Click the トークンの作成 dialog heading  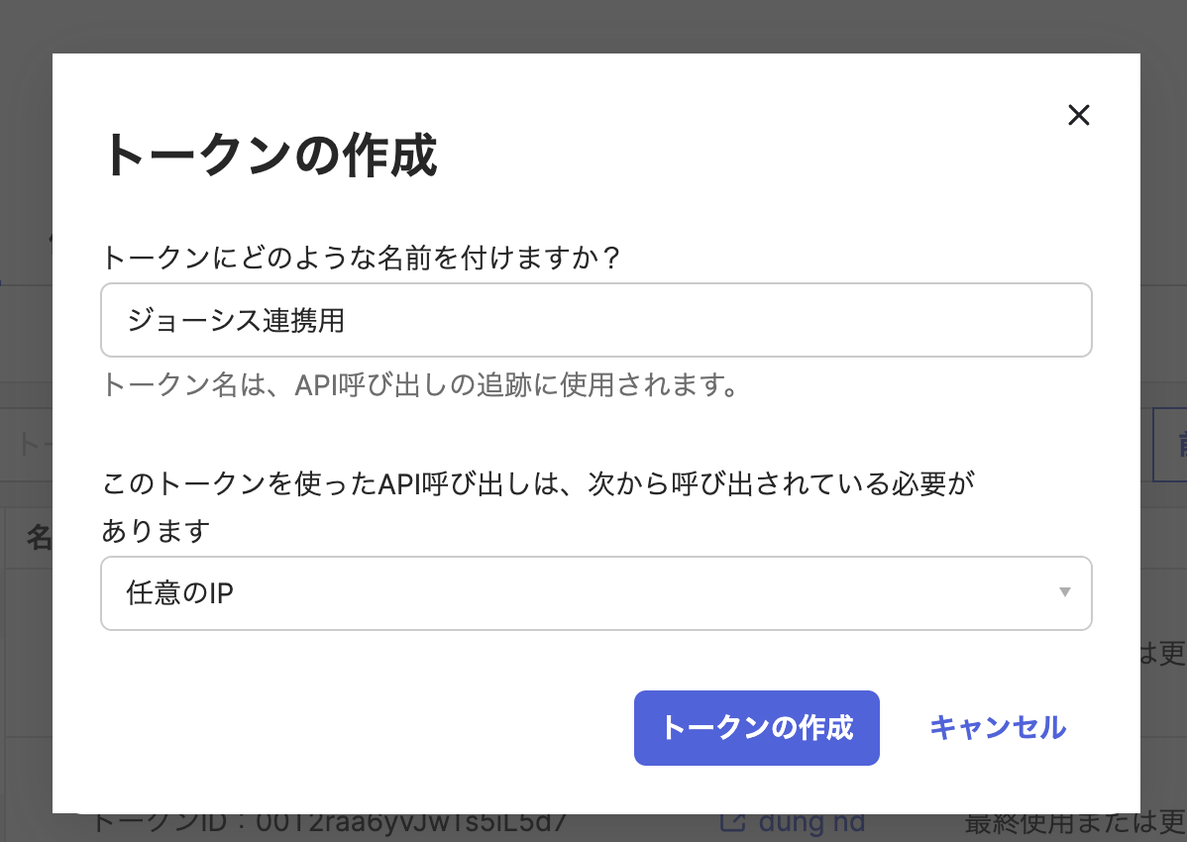270,157
